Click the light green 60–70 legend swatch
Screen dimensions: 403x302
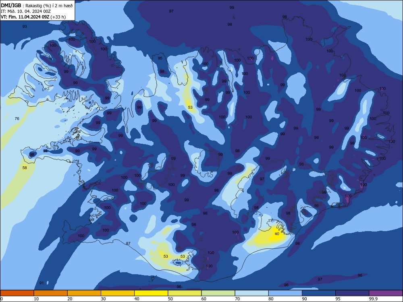[x=218, y=293]
